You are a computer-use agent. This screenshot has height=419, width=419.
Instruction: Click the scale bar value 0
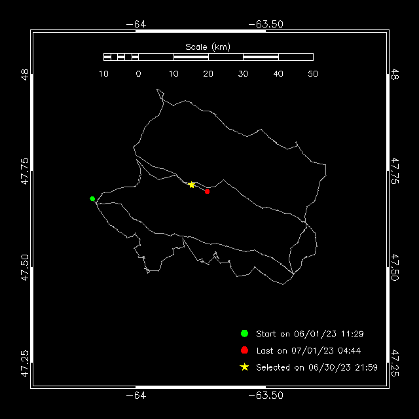(138, 74)
